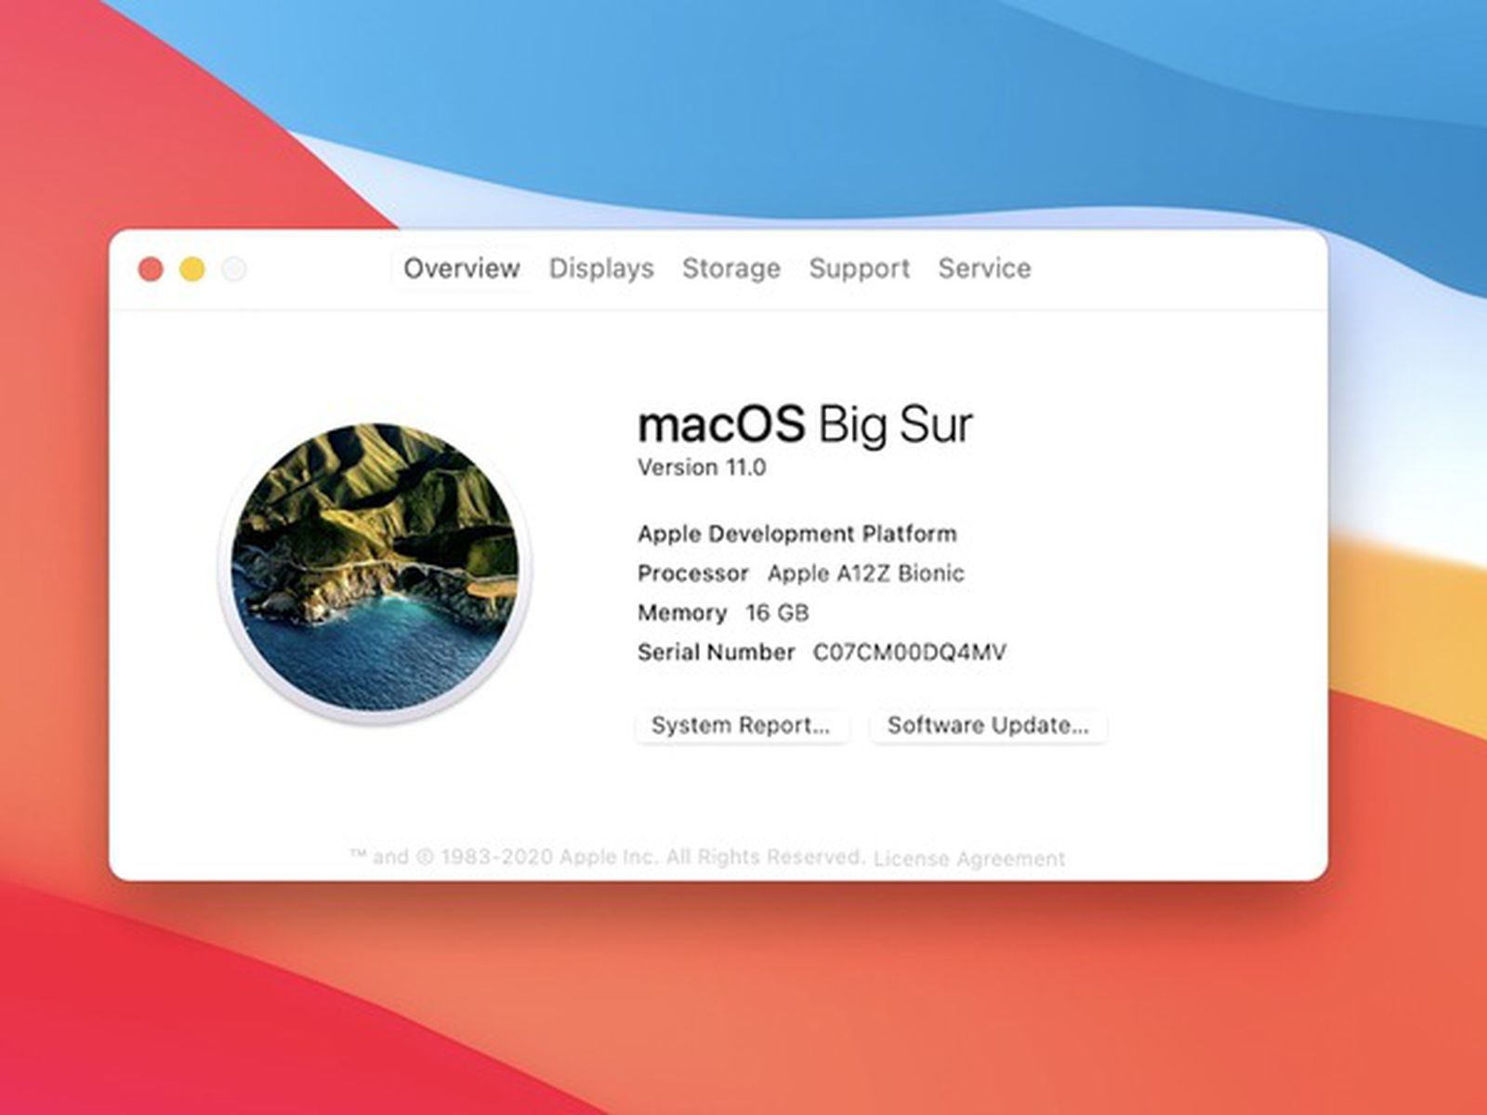
Task: Click the serial number C07CM00DQ4MV
Action: [x=909, y=652]
